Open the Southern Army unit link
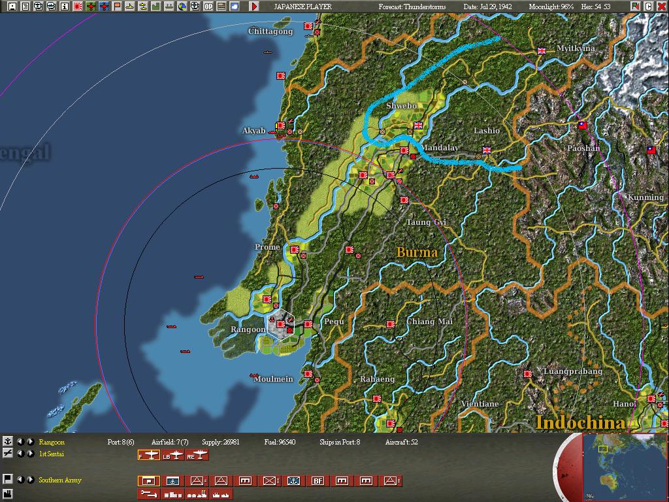 pos(59,480)
